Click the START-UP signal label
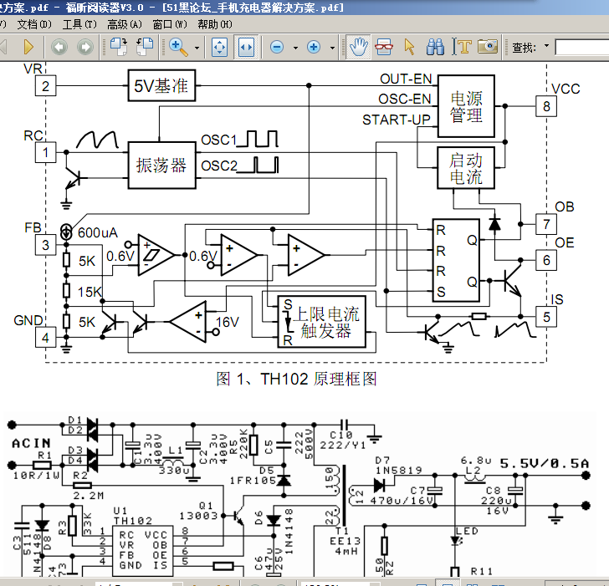Image resolution: width=609 pixels, height=586 pixels. coord(397,120)
